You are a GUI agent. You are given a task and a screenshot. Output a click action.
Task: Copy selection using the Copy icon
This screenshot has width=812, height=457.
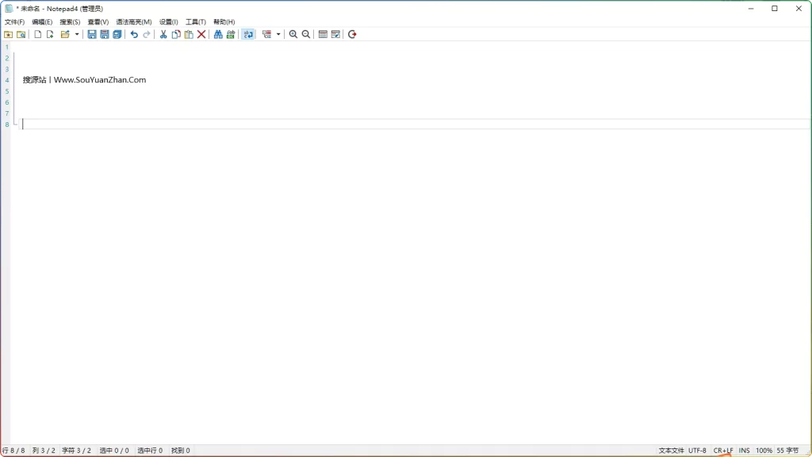pos(174,34)
